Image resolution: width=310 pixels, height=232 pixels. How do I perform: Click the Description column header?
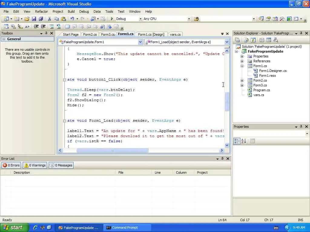63,172
